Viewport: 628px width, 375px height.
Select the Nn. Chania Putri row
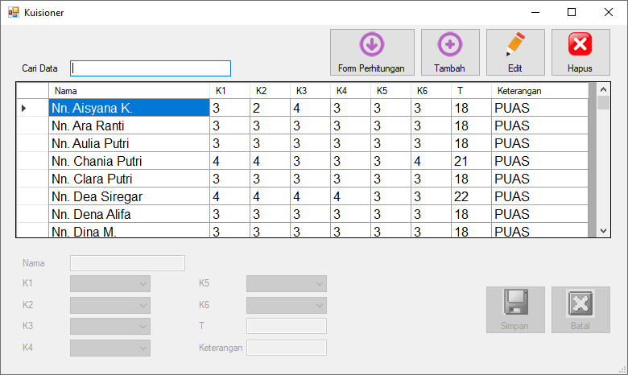[129, 161]
